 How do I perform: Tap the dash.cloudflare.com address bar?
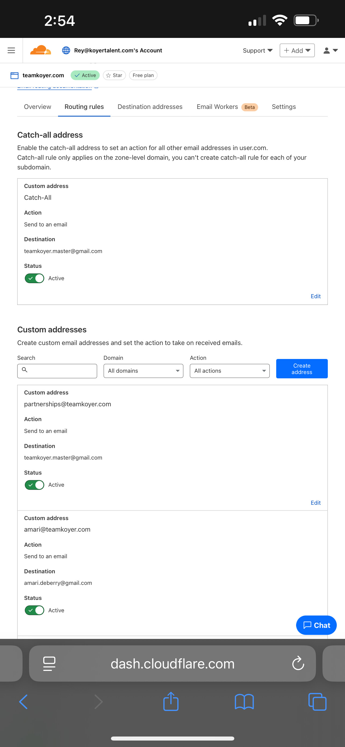point(172,663)
